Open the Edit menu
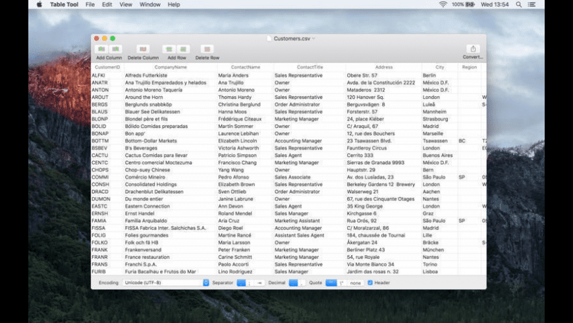 click(107, 5)
